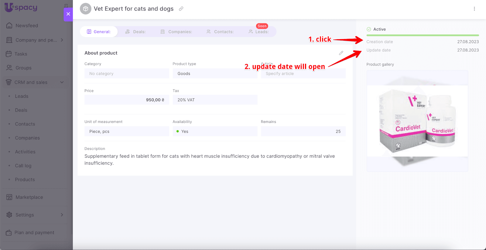Expand the Settings submenu arrow
The image size is (486, 250).
point(62,215)
